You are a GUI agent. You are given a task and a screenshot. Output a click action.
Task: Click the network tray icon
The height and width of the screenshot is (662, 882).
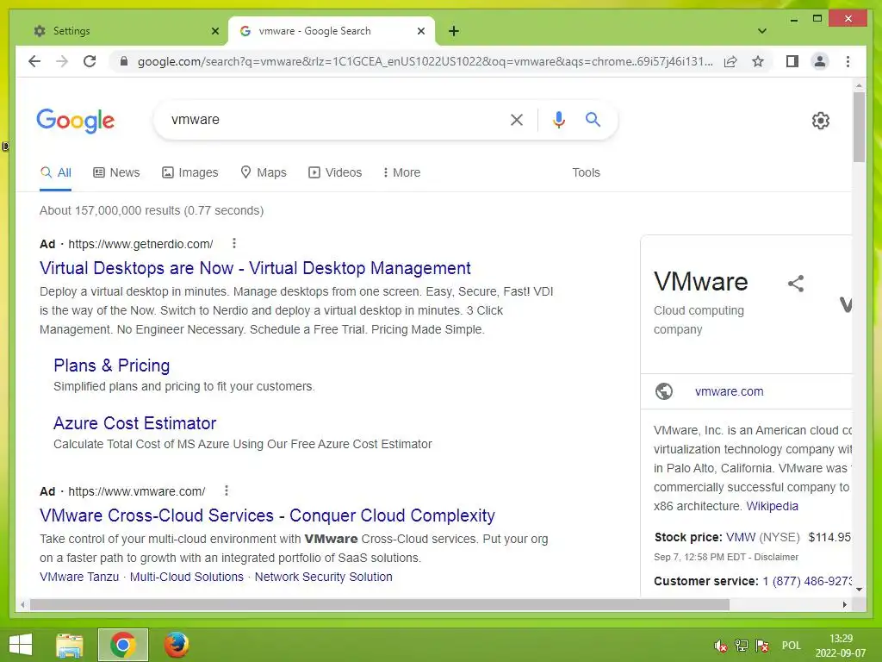[742, 646]
